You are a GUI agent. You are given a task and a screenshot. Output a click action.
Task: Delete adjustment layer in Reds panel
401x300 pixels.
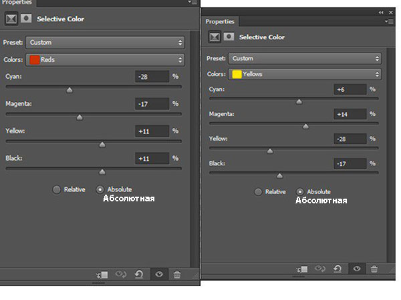point(177,275)
